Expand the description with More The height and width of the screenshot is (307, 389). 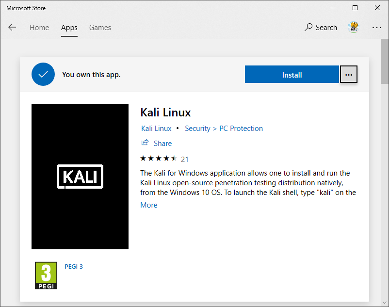pos(148,205)
